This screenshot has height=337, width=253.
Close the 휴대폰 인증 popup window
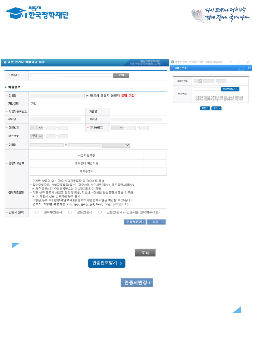[248, 62]
